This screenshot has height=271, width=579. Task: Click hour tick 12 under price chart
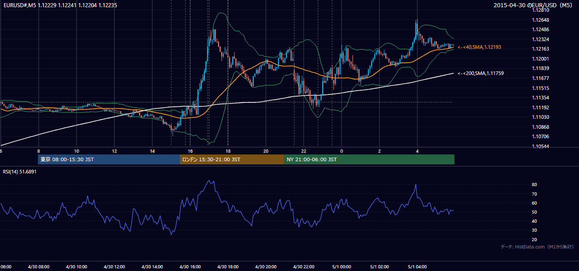tap(114, 151)
